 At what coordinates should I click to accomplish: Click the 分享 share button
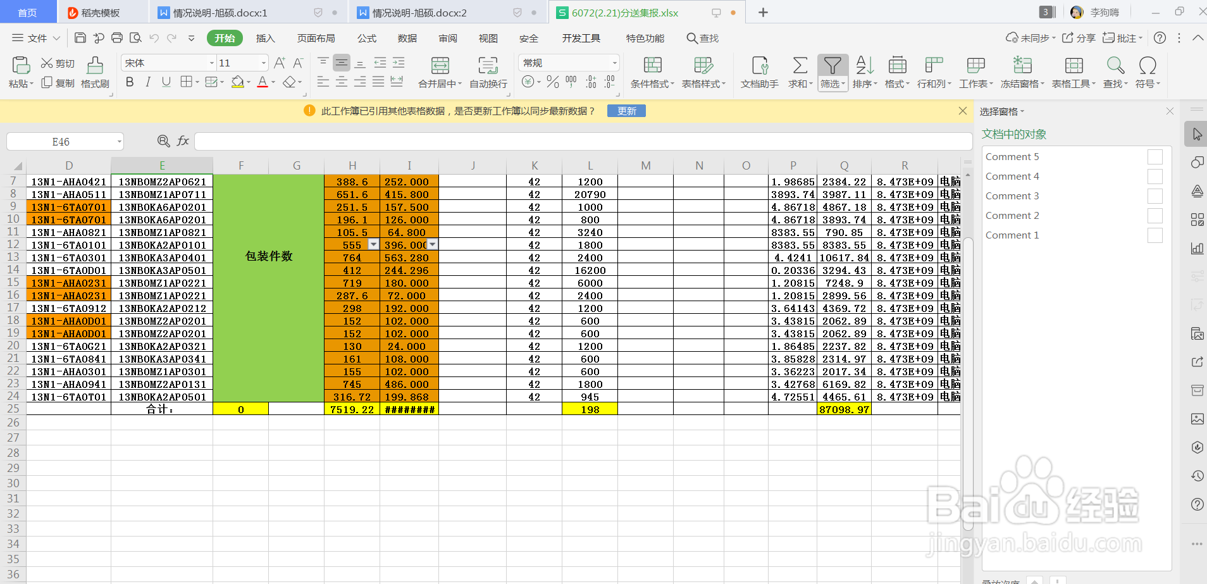[1079, 38]
